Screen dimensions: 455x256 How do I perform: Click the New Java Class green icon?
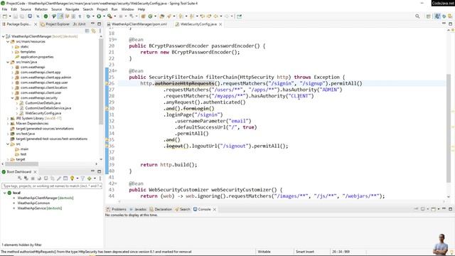[150, 16]
